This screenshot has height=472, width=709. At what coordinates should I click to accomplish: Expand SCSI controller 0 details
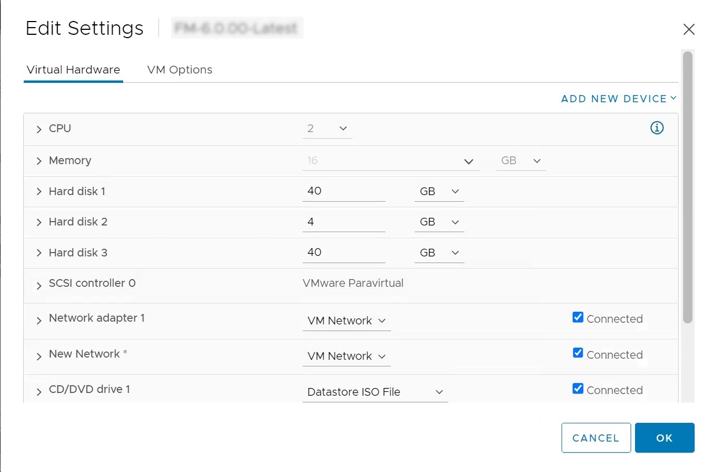[38, 283]
